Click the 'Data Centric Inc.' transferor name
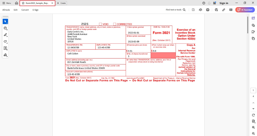Viewport: 257px width, 136px height. (75, 32)
